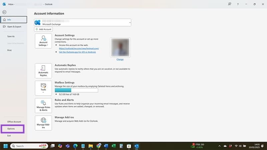
Task: Switch to Microsoft Word in the taskbar
Action: (x=106, y=146)
